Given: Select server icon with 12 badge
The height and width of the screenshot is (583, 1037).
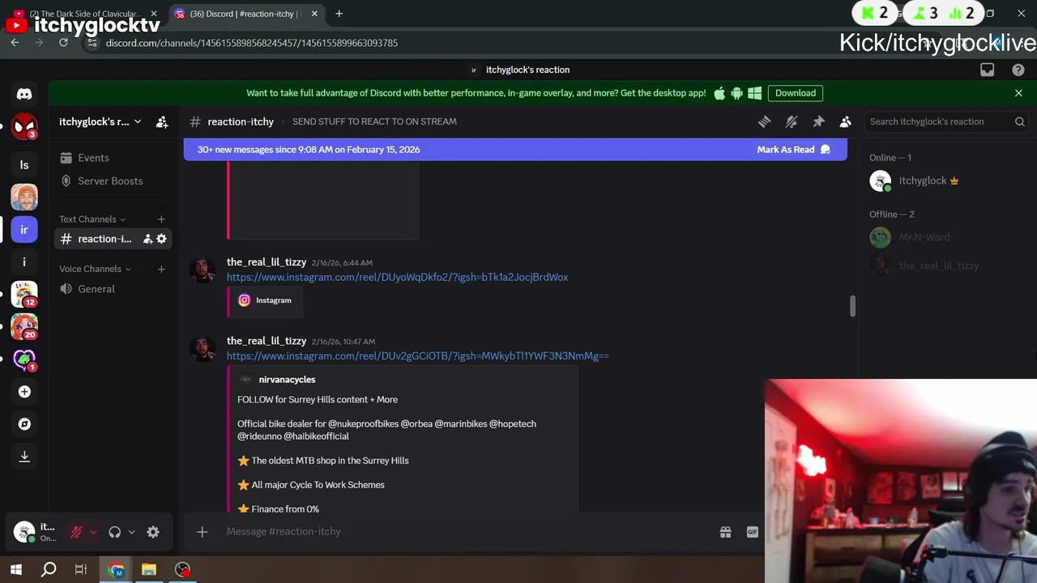Looking at the screenshot, I should 24,294.
